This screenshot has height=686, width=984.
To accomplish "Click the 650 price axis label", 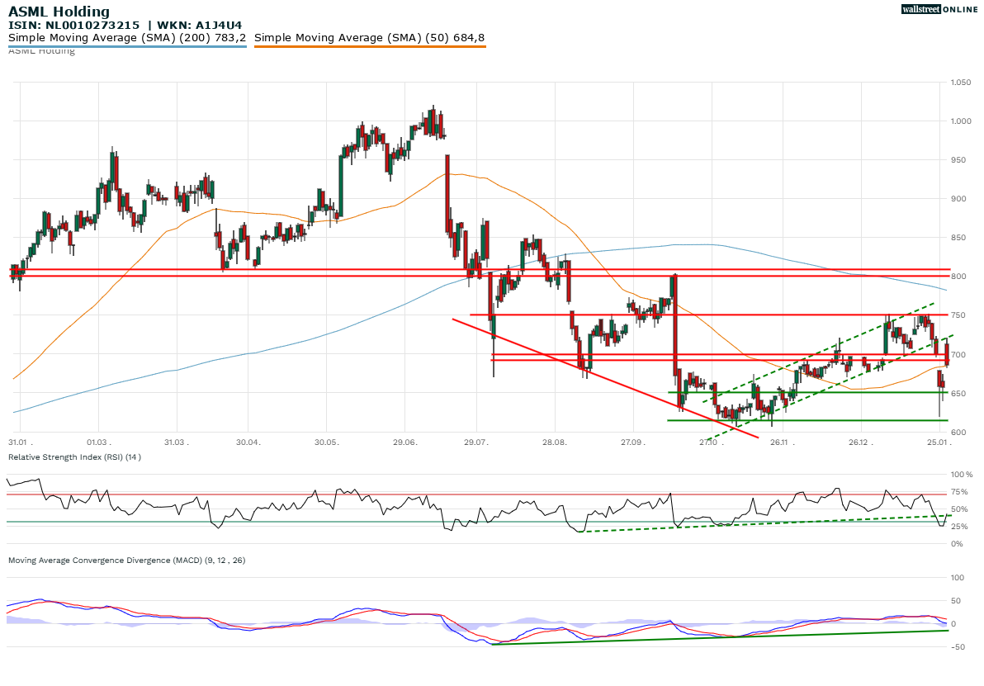I will (958, 394).
